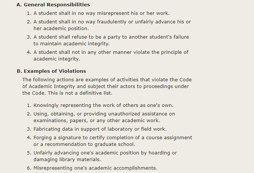
Task: Click the phrase "damaging library materials"
Action: pos(67,160)
